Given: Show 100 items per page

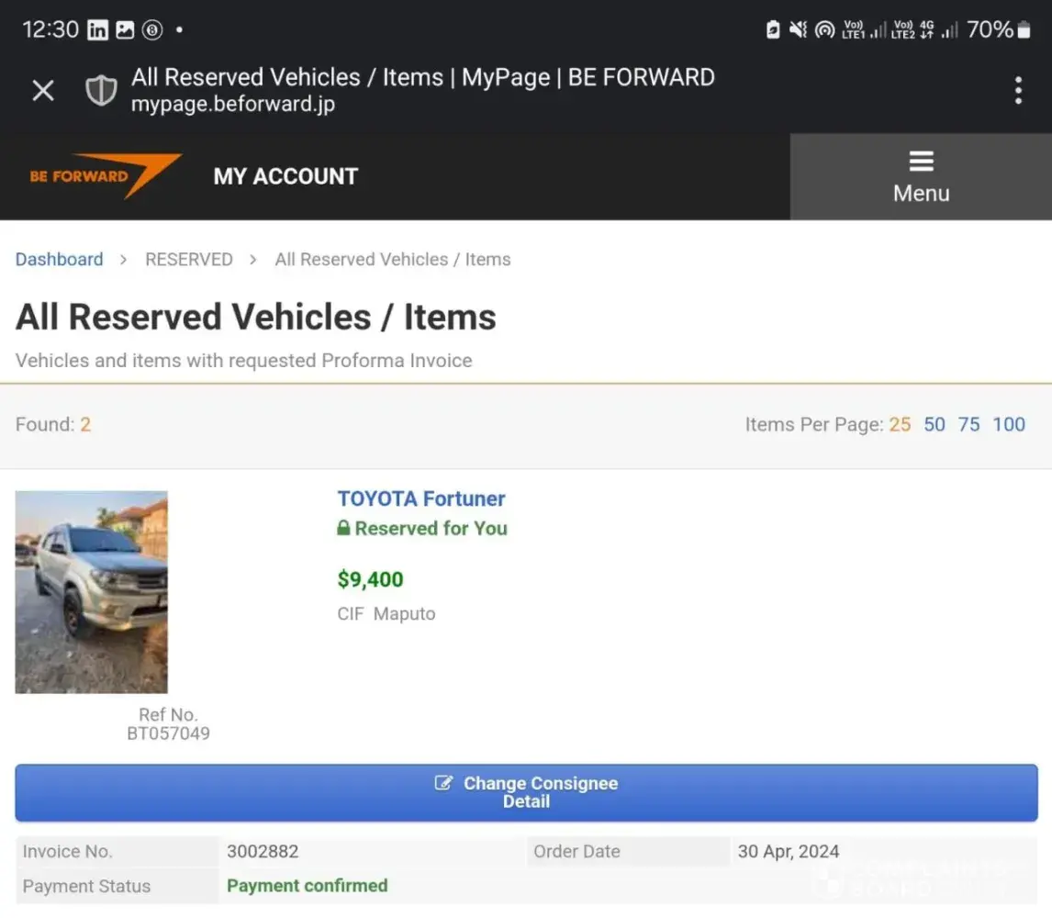Looking at the screenshot, I should point(1009,424).
